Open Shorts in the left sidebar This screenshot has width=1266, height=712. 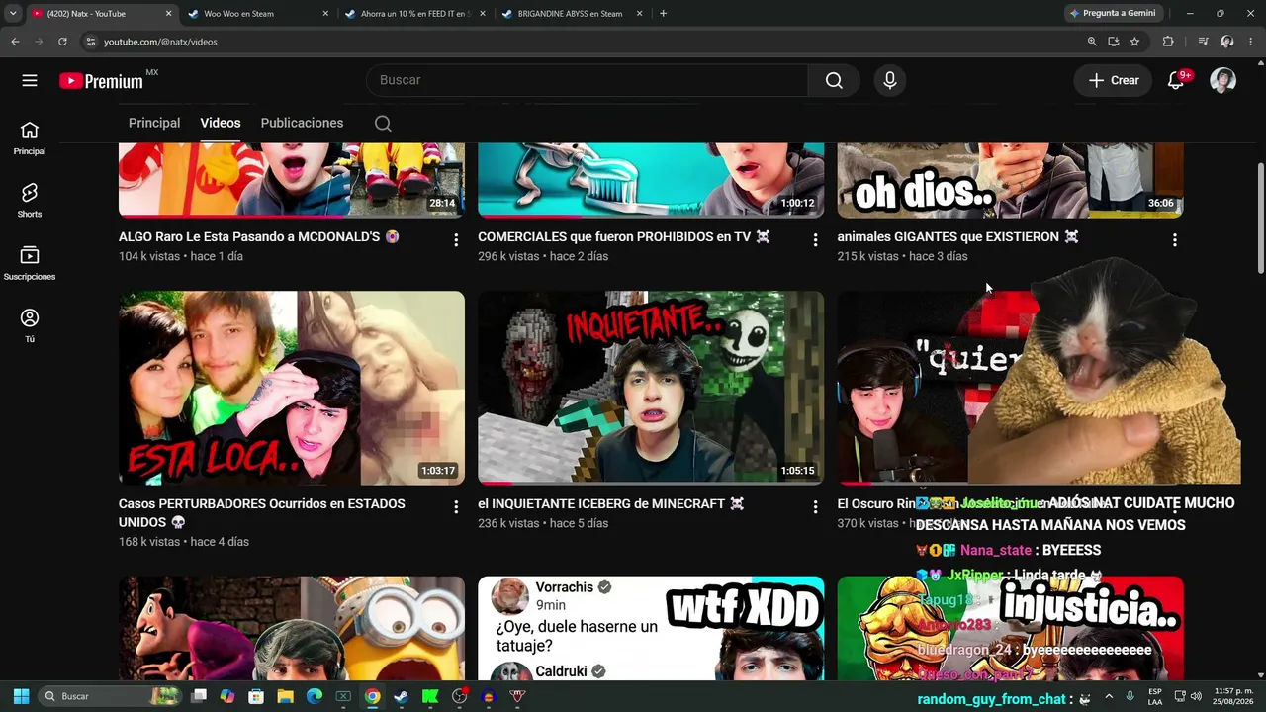click(x=30, y=201)
